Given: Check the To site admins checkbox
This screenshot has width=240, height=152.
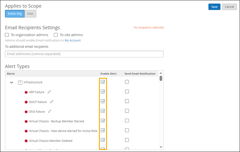Looking at the screenshot, I should (x=56, y=35).
